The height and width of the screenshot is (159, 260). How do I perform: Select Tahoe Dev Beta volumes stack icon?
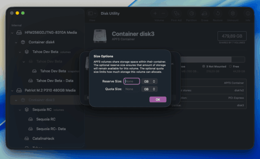(x=27, y=52)
